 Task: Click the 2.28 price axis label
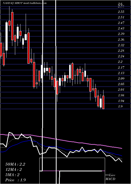click(121, 51)
